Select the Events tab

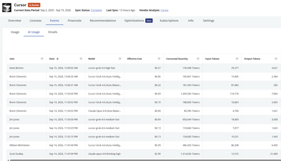tap(55, 20)
